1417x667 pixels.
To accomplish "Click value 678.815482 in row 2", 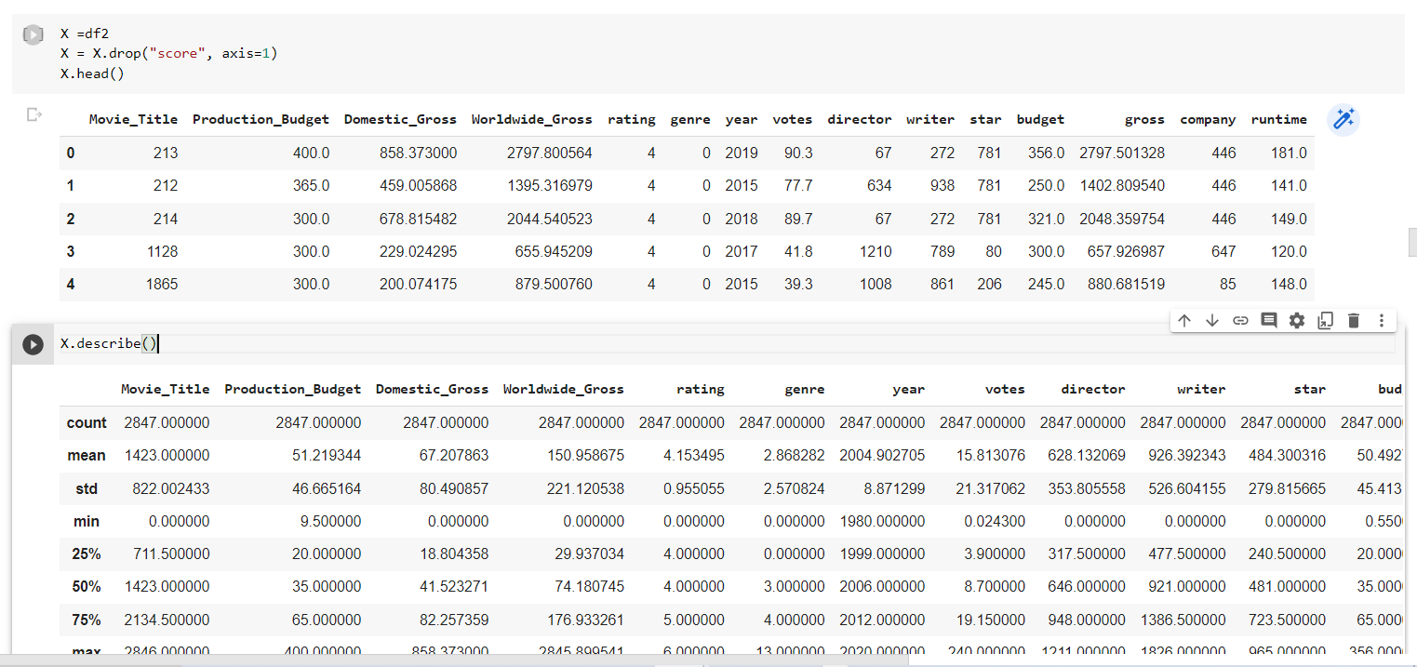I will [x=419, y=219].
